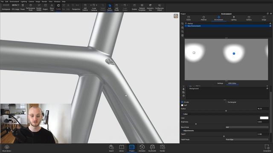Open Material Templates
Screen dimensions: 273x153
142,8
